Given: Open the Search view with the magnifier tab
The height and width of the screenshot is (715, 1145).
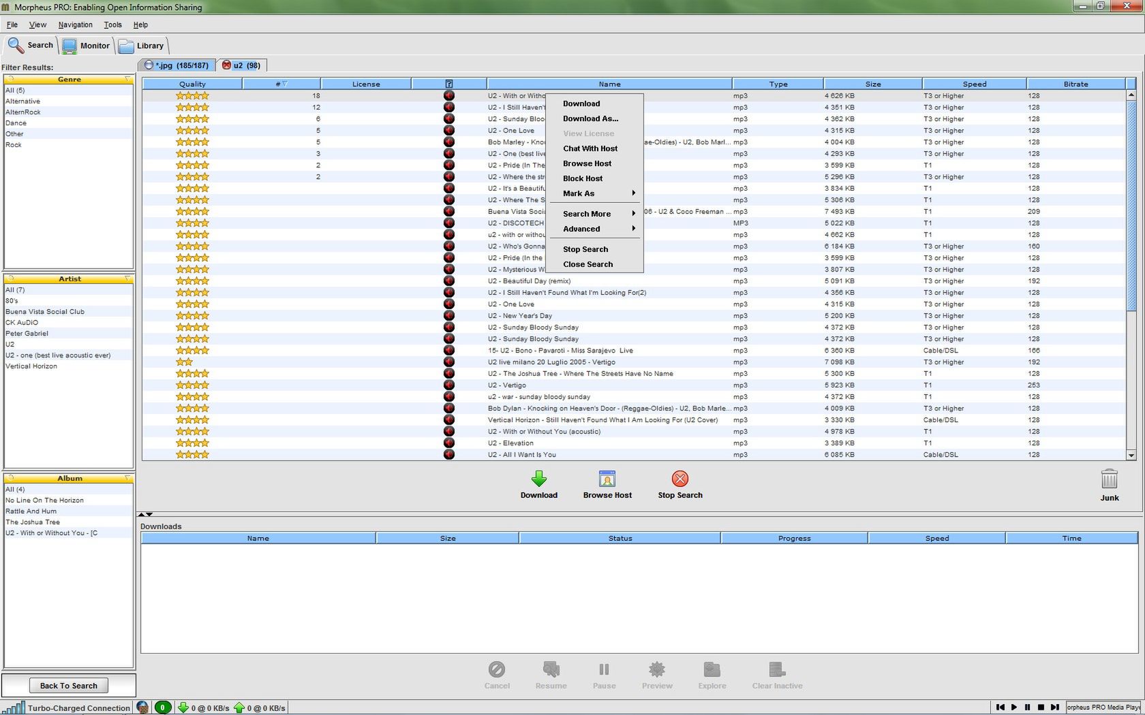Looking at the screenshot, I should [31, 46].
